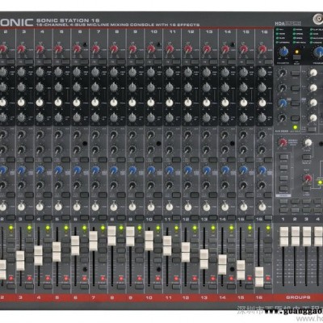Click channel 7's red gain knob
This screenshot has height=323, width=323.
(x=95, y=49)
